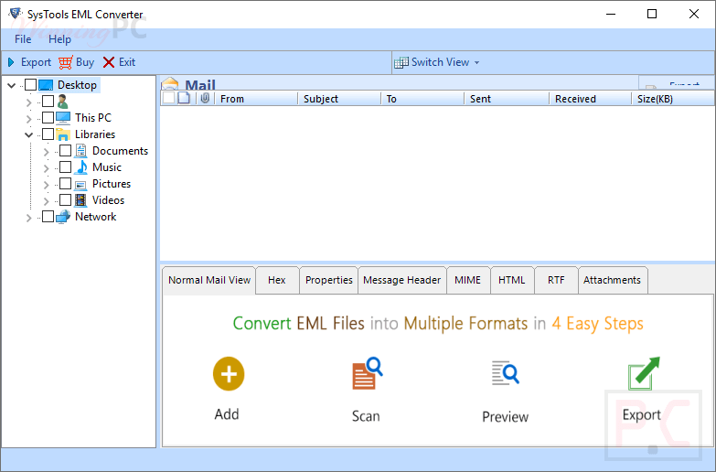Viewport: 716px width, 472px height.
Task: Sort by the To column header
Action: 422,99
